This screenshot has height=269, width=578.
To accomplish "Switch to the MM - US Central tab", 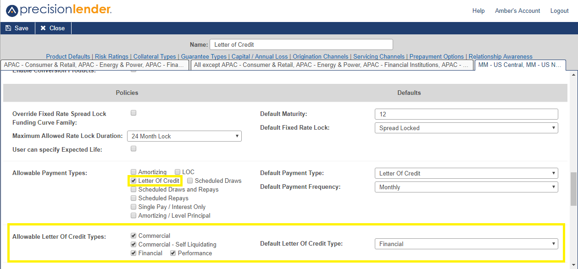I will click(x=520, y=65).
